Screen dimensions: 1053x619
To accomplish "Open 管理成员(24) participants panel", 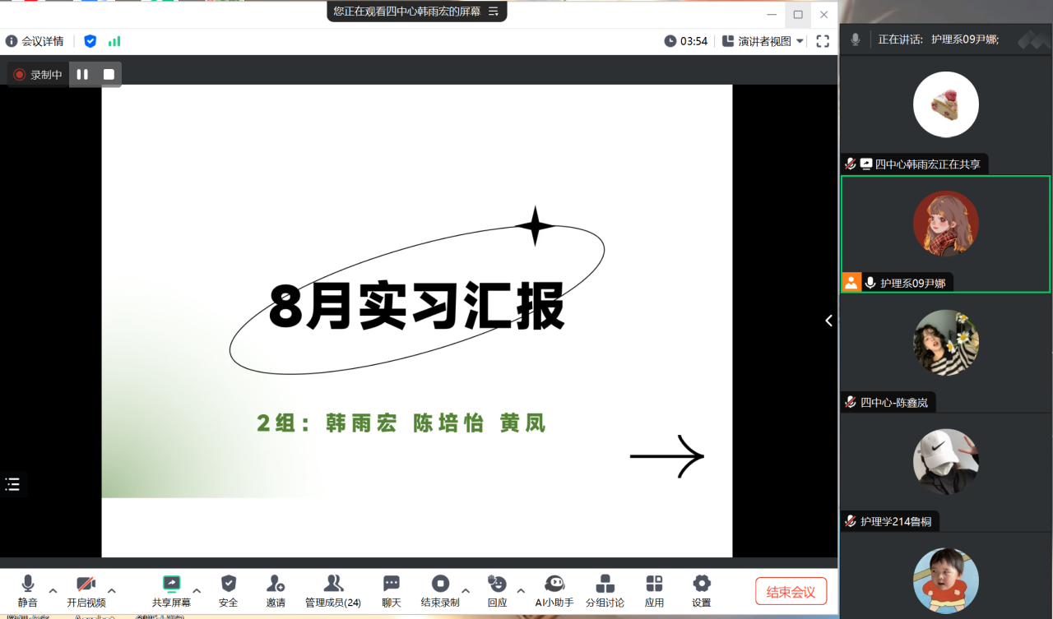I will pos(333,584).
